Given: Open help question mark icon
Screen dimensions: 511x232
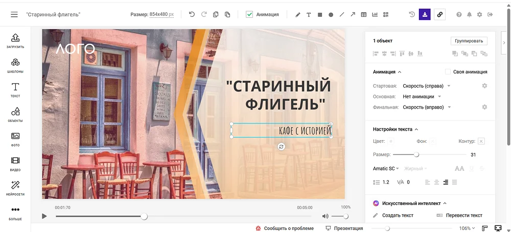Looking at the screenshot, I should click(x=459, y=15).
